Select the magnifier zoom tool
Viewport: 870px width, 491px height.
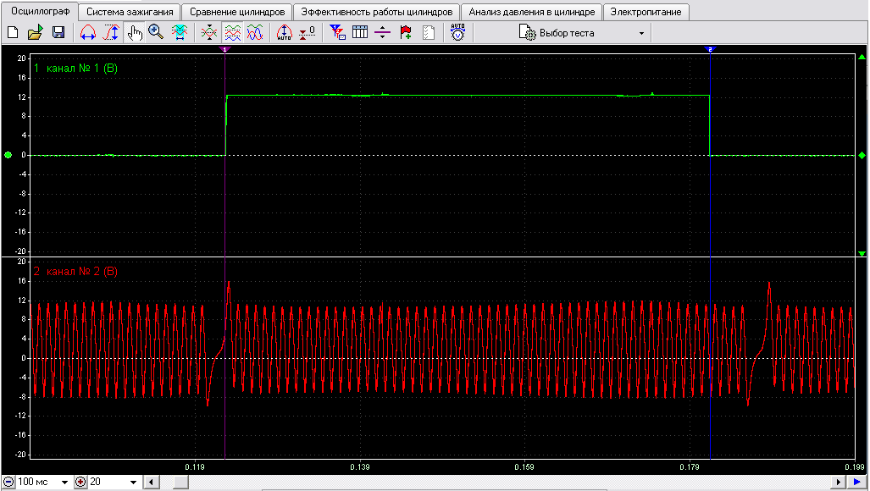(156, 32)
